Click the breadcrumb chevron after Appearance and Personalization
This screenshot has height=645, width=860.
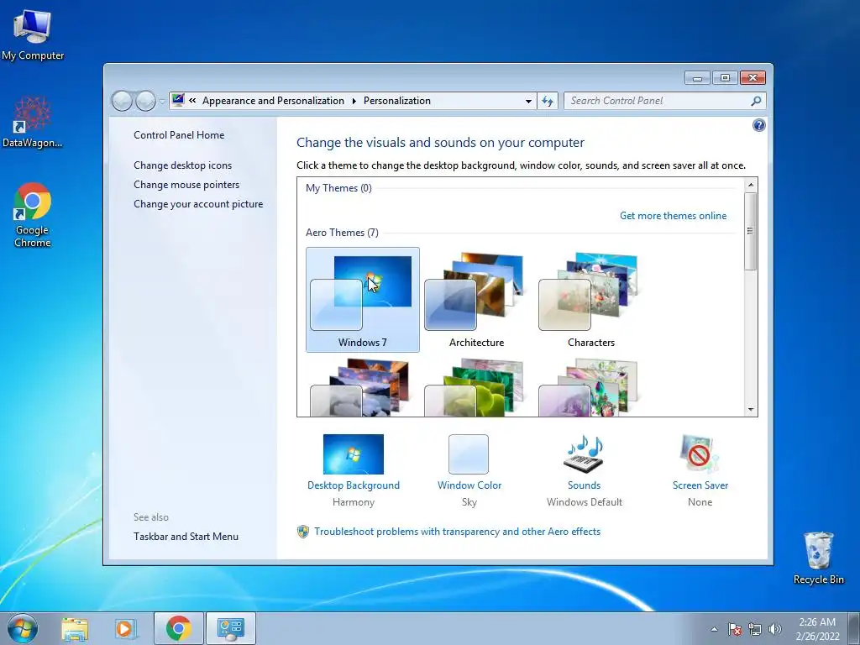coord(354,101)
